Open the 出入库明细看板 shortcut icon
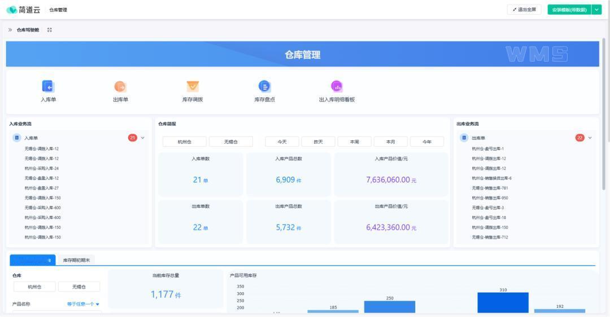Viewport: 610px width, 317px height. tap(337, 86)
